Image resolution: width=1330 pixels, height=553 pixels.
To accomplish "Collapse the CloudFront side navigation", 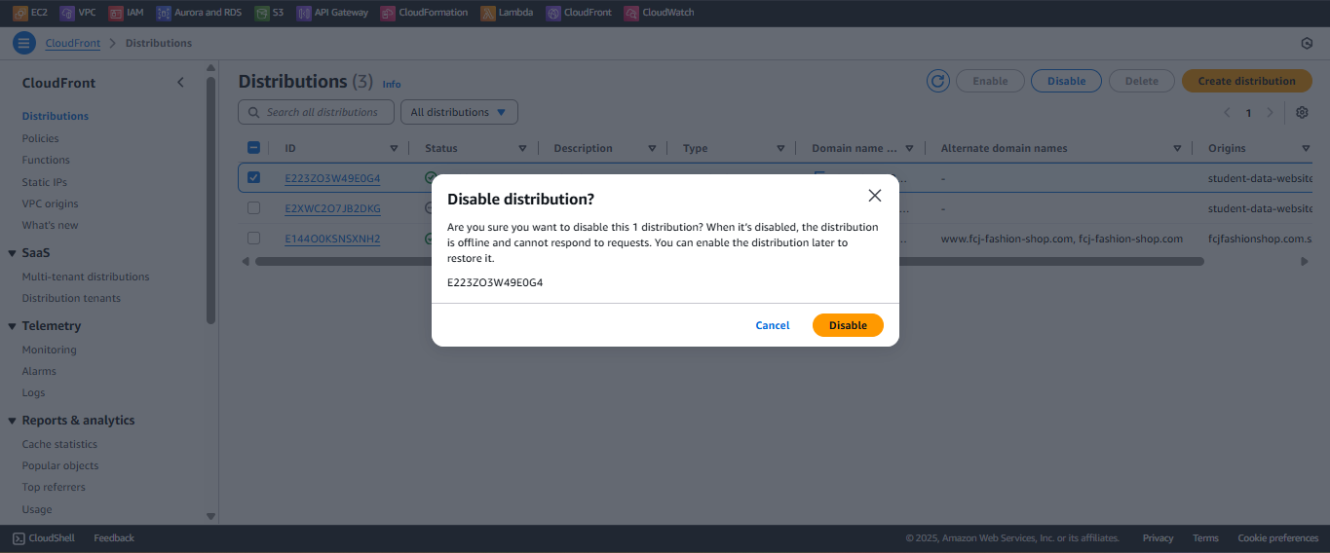I will [x=180, y=83].
